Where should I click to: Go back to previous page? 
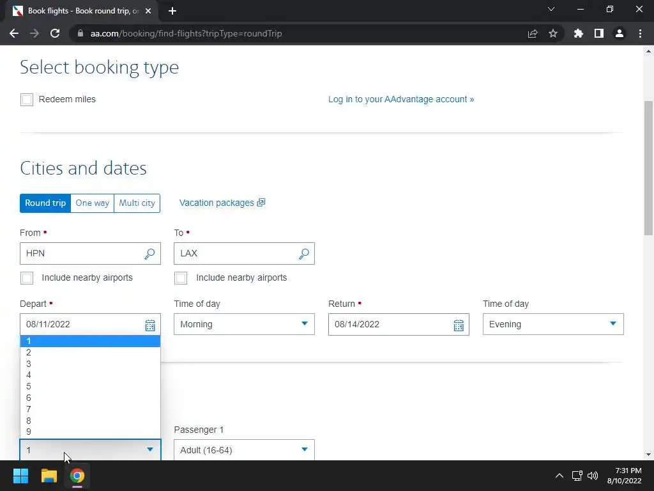[14, 33]
